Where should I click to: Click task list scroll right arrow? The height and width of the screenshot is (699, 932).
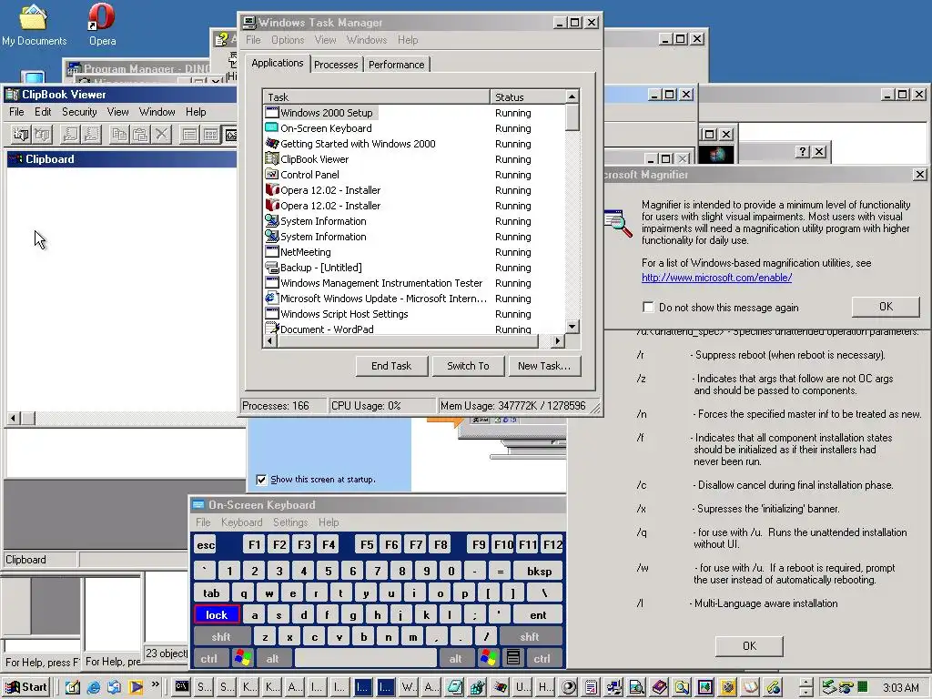click(x=558, y=341)
